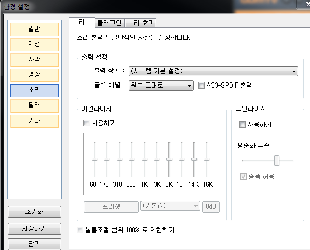Viewport: 310px width, 250px height.
Task: Open the 필터 settings category
Action: 34,105
